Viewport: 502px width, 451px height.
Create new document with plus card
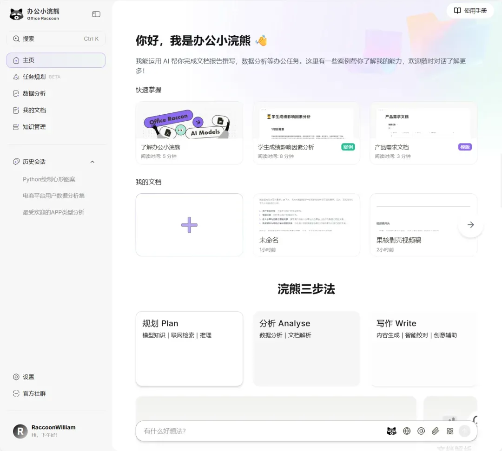tap(189, 224)
